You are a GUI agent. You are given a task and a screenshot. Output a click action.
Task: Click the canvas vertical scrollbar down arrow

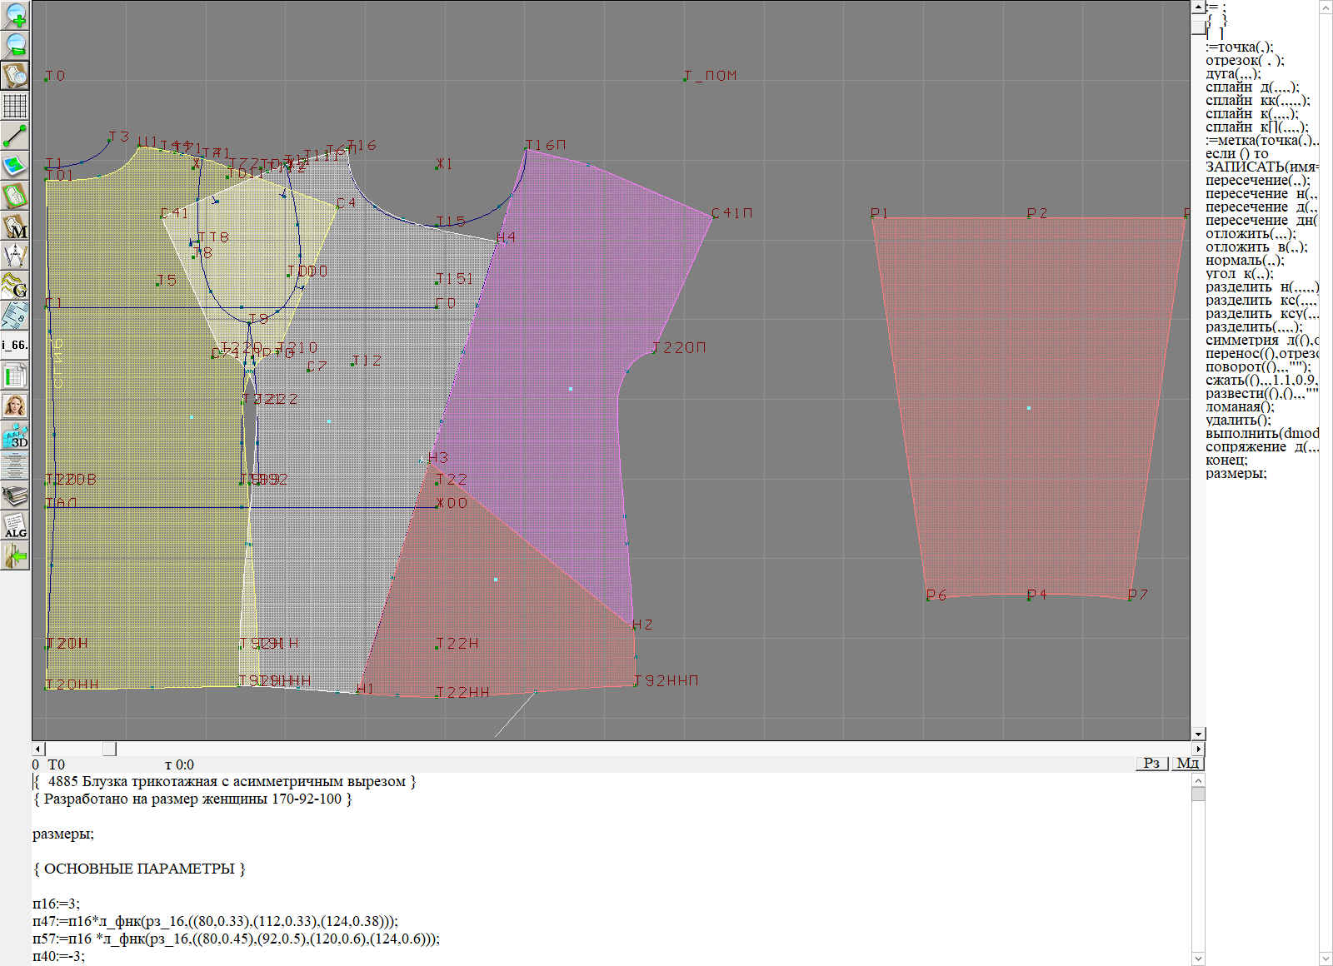pyautogui.click(x=1198, y=734)
